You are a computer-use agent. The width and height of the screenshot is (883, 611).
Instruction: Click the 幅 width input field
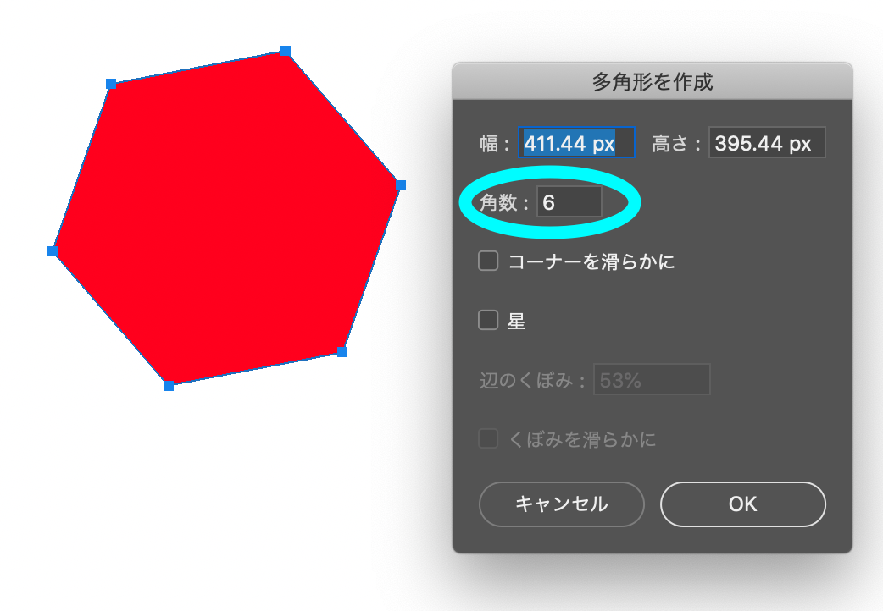coord(576,142)
